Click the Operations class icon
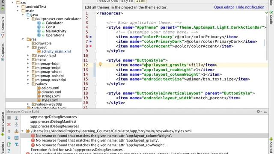 point(39,35)
